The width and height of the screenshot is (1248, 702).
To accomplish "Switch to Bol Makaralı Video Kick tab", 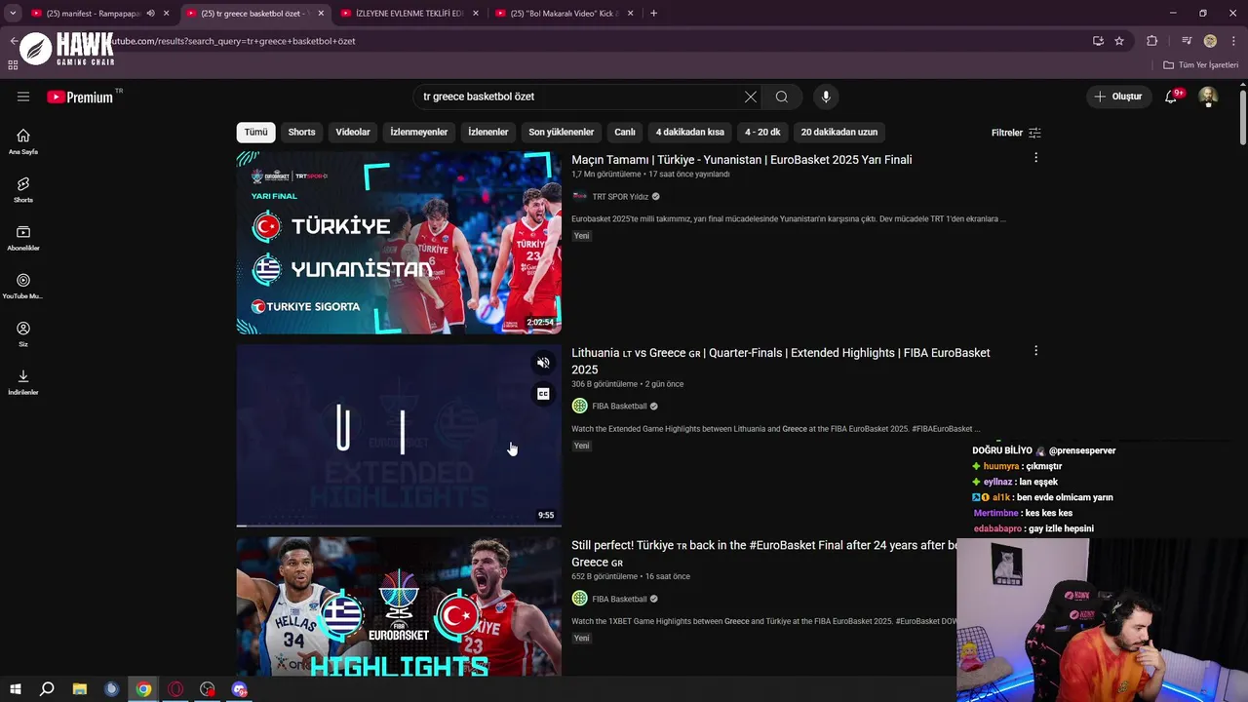I will point(564,14).
